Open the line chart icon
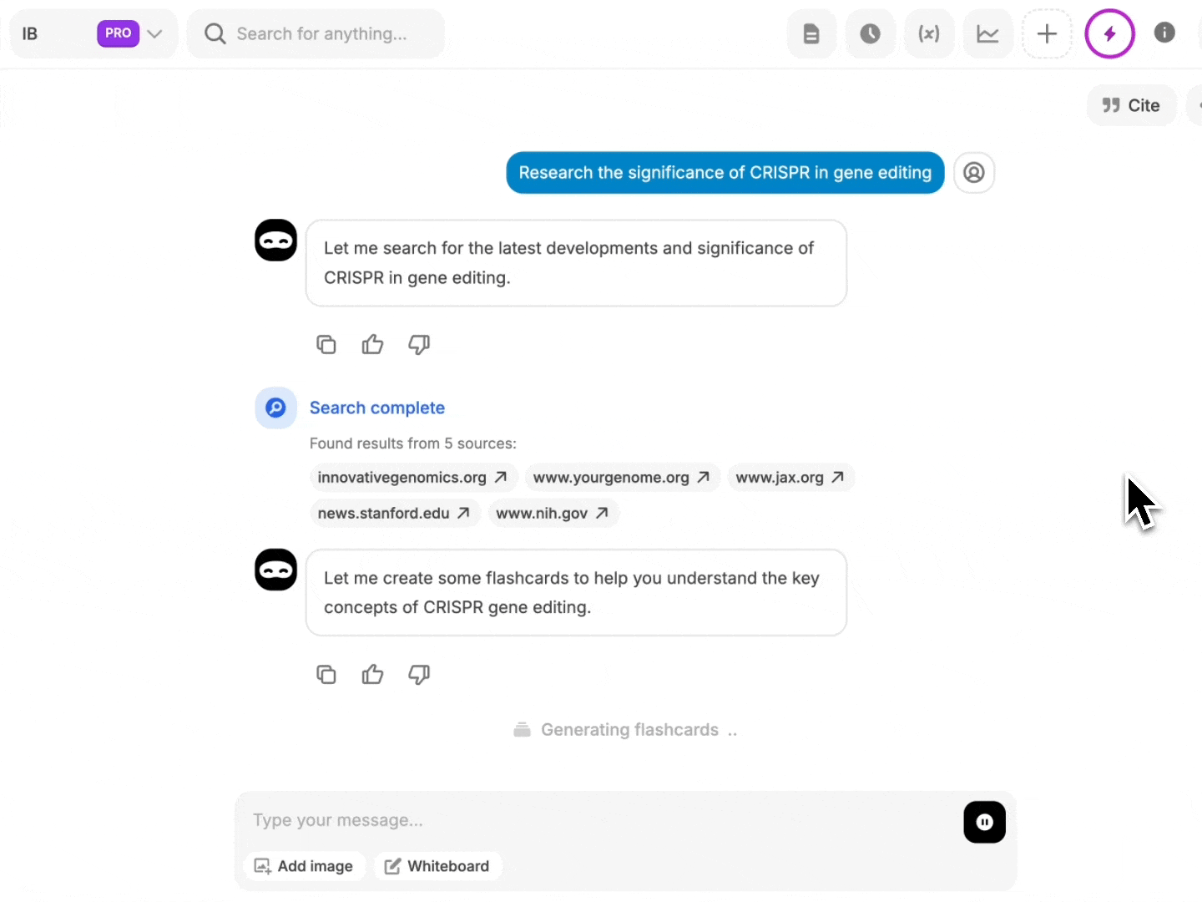This screenshot has width=1202, height=902. click(987, 34)
